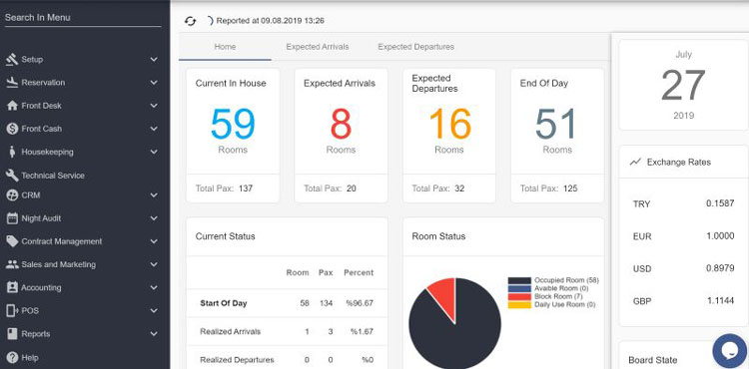This screenshot has height=369, width=749.
Task: Click the Reports book icon
Action: pyautogui.click(x=12, y=334)
